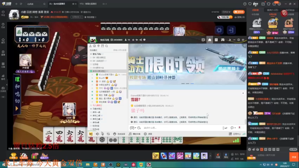The image size is (299, 168).
Task: Click the music accompaniment button
Action: (x=135, y=134)
